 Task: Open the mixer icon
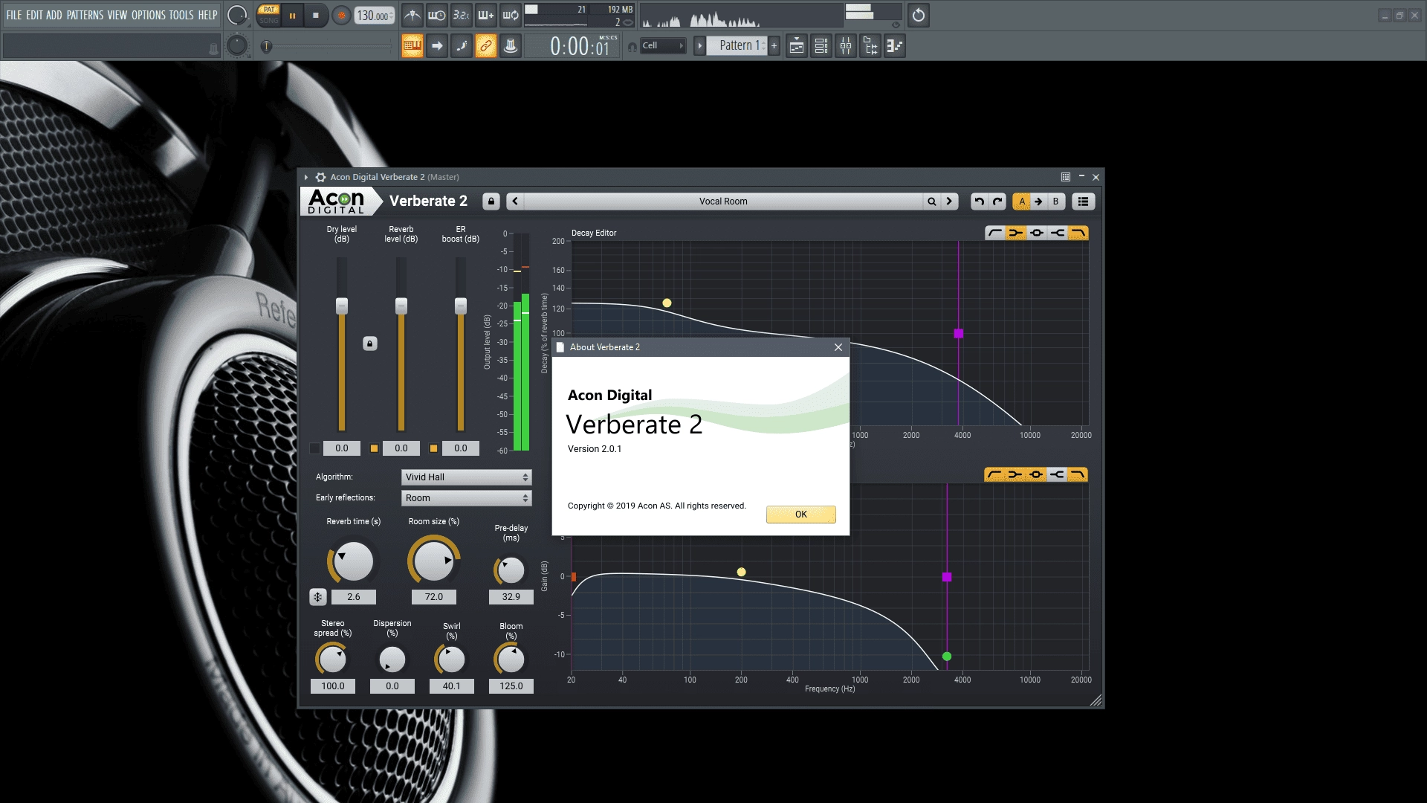click(x=846, y=46)
